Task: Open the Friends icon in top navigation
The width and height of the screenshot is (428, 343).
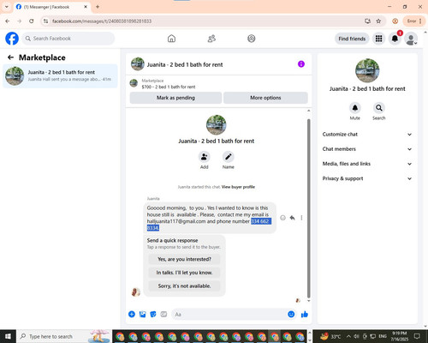Action: point(211,39)
